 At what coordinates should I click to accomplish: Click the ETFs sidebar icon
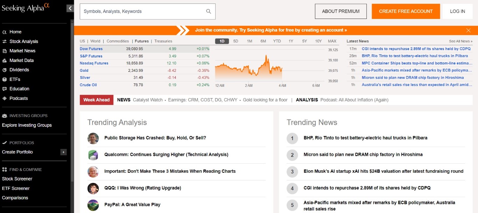point(5,79)
